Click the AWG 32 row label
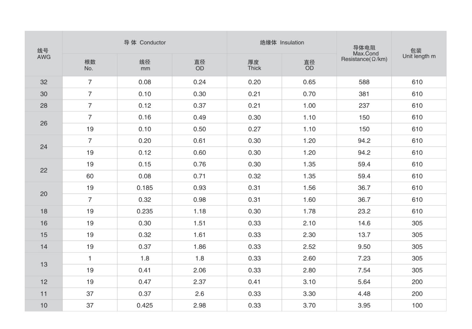Screen dimensions: 472x329 tap(44, 82)
